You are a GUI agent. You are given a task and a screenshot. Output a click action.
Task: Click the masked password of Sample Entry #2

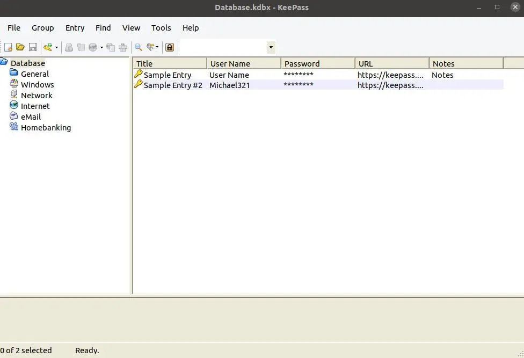pyautogui.click(x=299, y=84)
